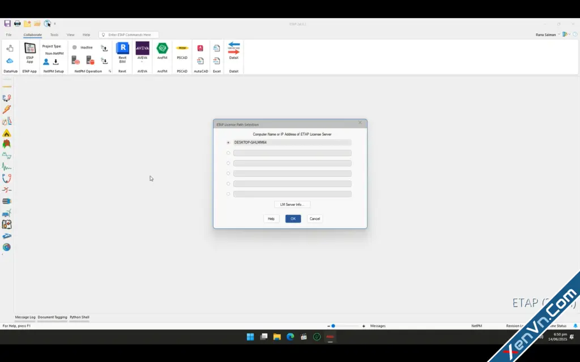Click the Enter ETAP Commands Here search box

[x=129, y=35]
